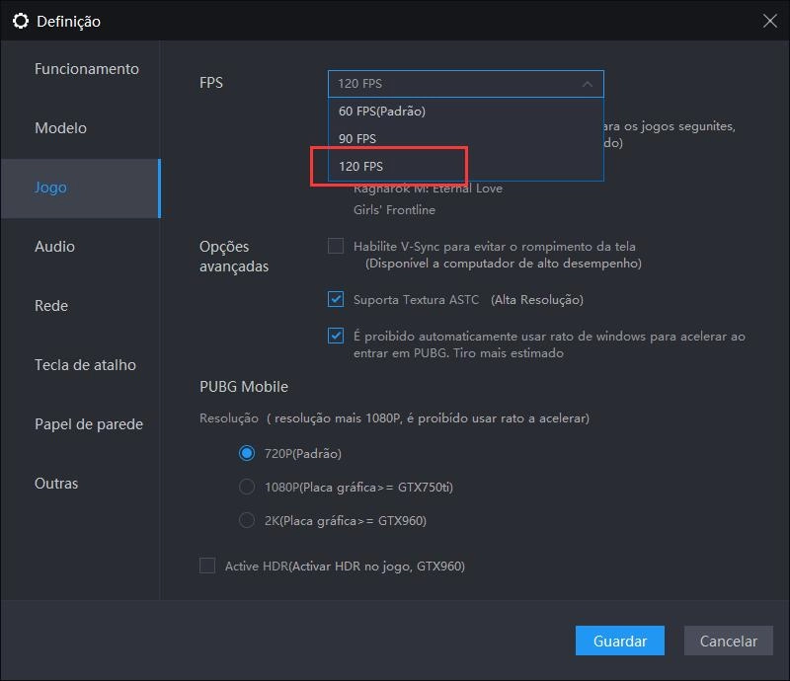Toggle the Active HDR checkbox
This screenshot has width=790, height=681.
tap(207, 566)
